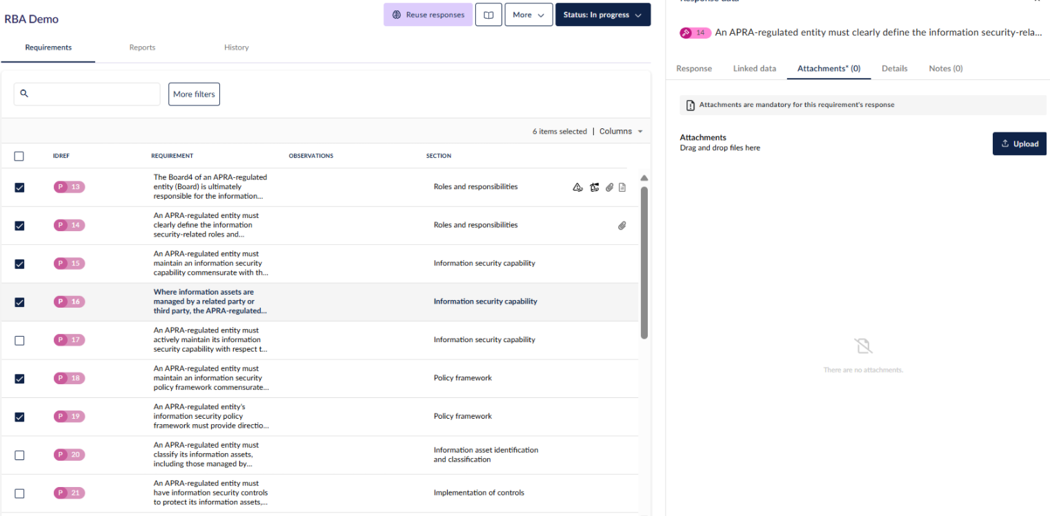Viewport: 1050px width, 516px height.
Task: Open requirement 'Where information assets are managed'
Action: point(210,301)
